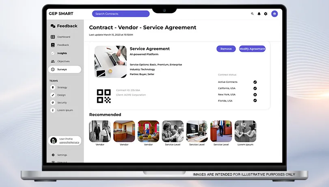
Task: Click the contract QR code icon
Action: pos(104,96)
